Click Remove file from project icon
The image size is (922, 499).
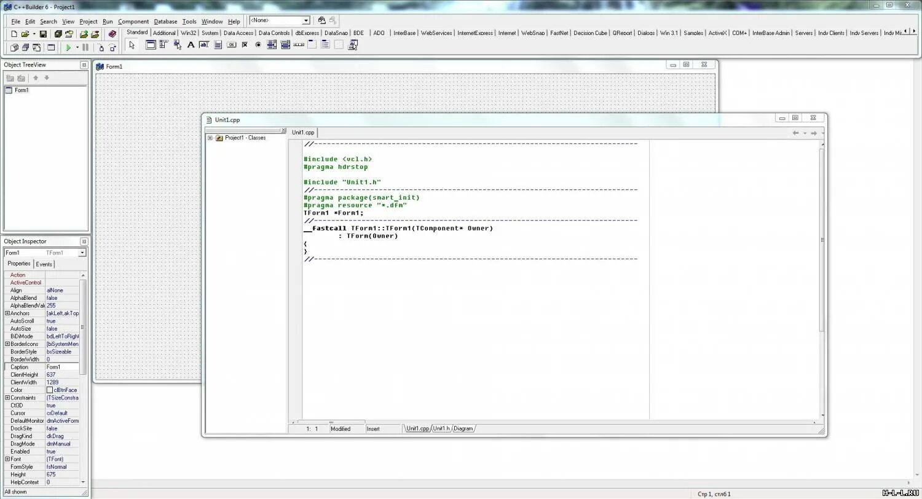(95, 34)
